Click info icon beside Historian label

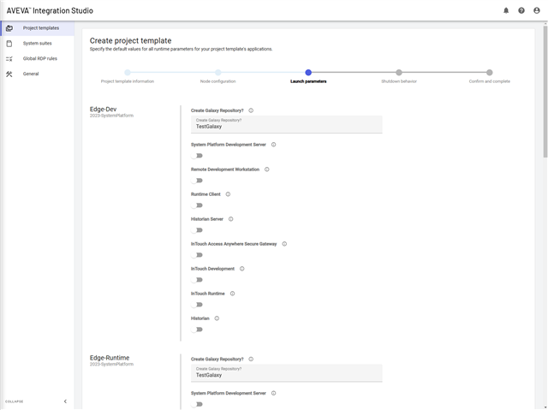217,318
